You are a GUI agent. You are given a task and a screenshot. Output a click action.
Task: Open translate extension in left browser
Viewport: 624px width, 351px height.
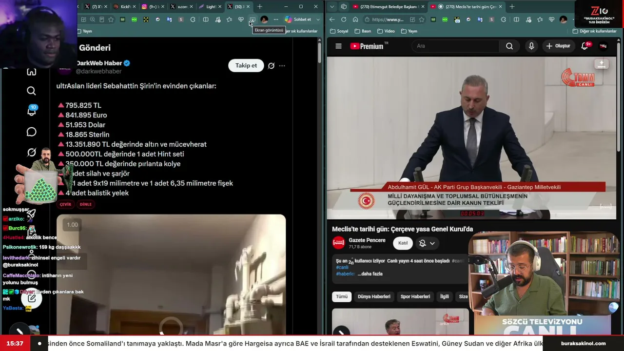click(169, 19)
